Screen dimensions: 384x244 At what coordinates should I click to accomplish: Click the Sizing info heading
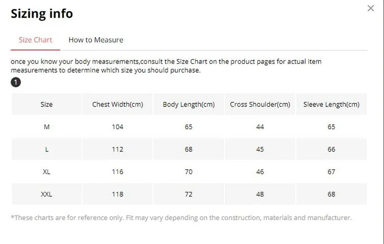pos(42,13)
